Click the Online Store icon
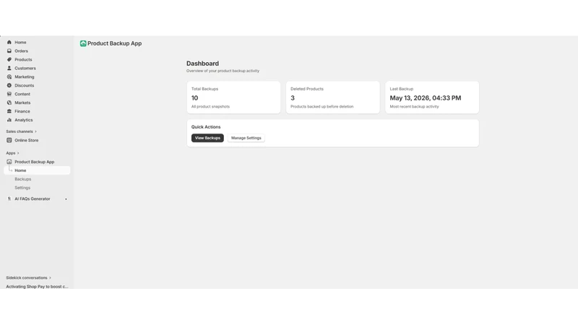Image resolution: width=578 pixels, height=325 pixels. (9, 140)
